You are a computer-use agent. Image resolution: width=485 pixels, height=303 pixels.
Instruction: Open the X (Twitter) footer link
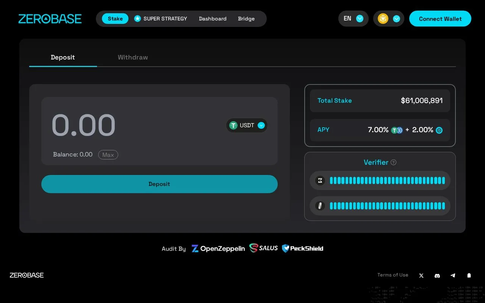pyautogui.click(x=421, y=276)
